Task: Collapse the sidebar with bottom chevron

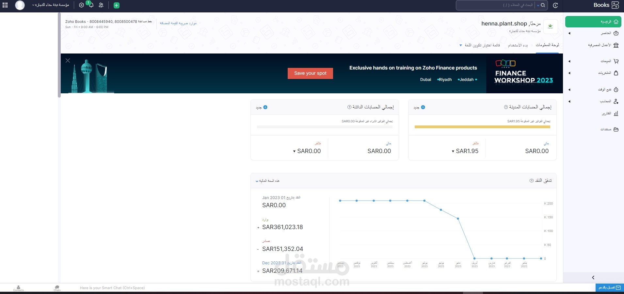Action: pyautogui.click(x=593, y=277)
